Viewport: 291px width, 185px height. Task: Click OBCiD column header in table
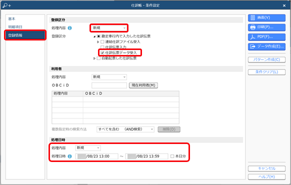[x=131, y=93]
